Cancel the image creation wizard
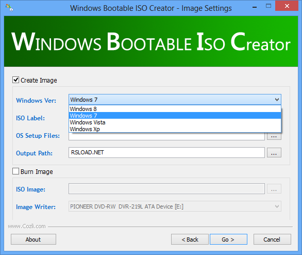Screen dimensions: 302x255 [x=272, y=240]
